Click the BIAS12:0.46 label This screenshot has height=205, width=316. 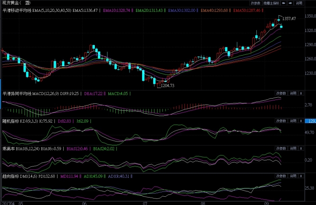click(x=77, y=148)
